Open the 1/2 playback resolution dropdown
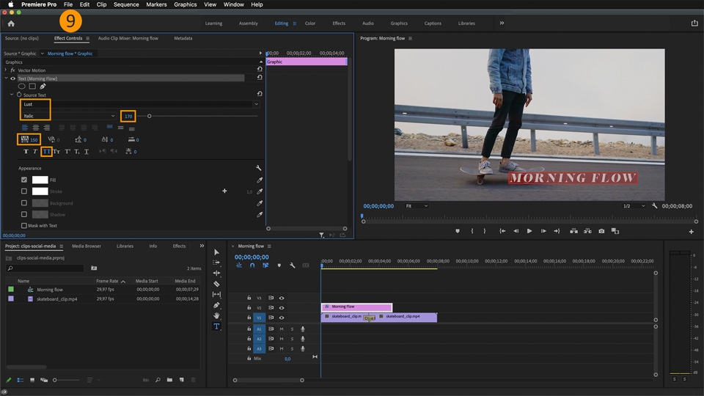 [634, 206]
